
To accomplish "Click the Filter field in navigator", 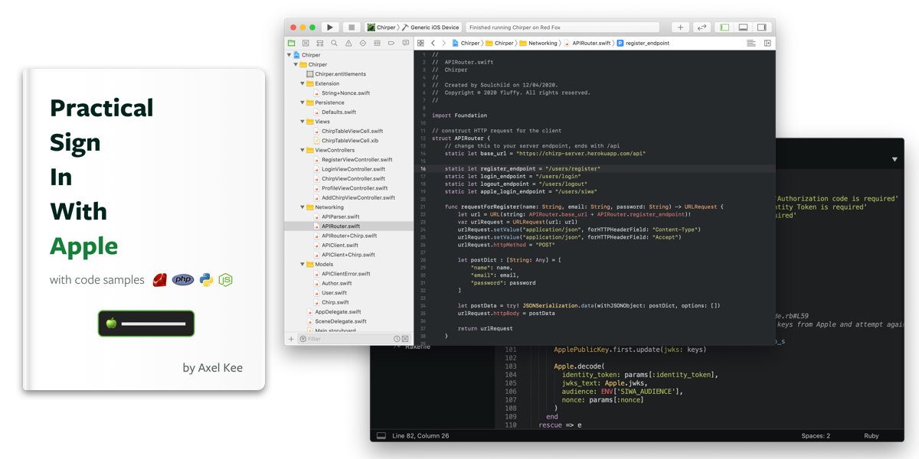I will coord(345,339).
